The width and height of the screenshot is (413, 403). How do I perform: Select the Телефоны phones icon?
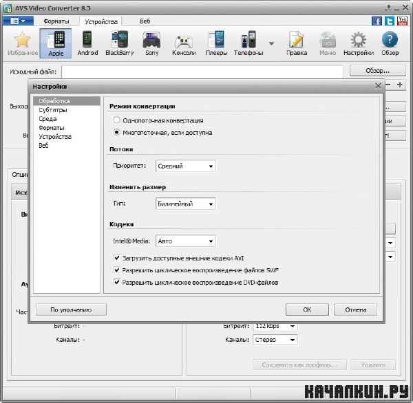(248, 43)
